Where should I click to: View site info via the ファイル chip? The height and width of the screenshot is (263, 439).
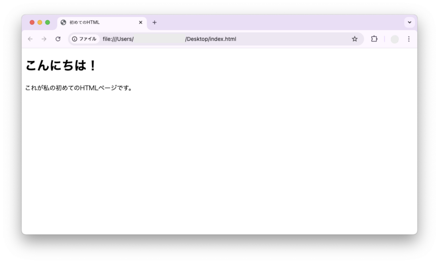point(85,39)
